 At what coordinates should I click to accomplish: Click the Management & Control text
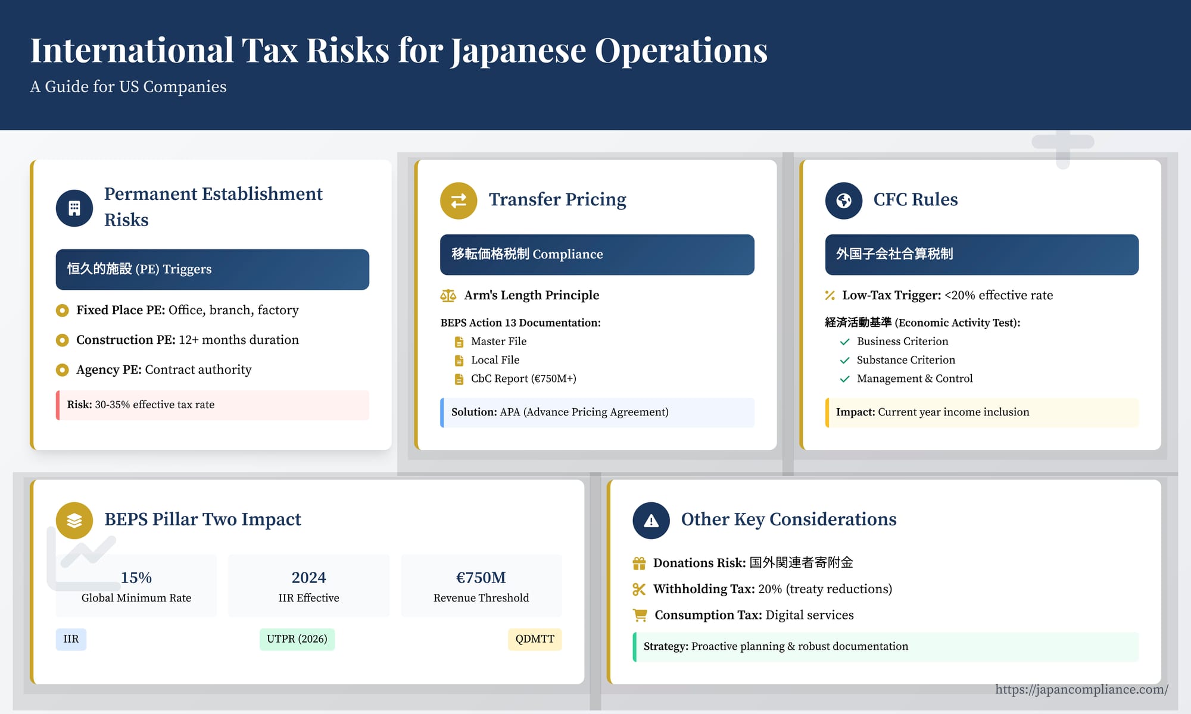[915, 379]
